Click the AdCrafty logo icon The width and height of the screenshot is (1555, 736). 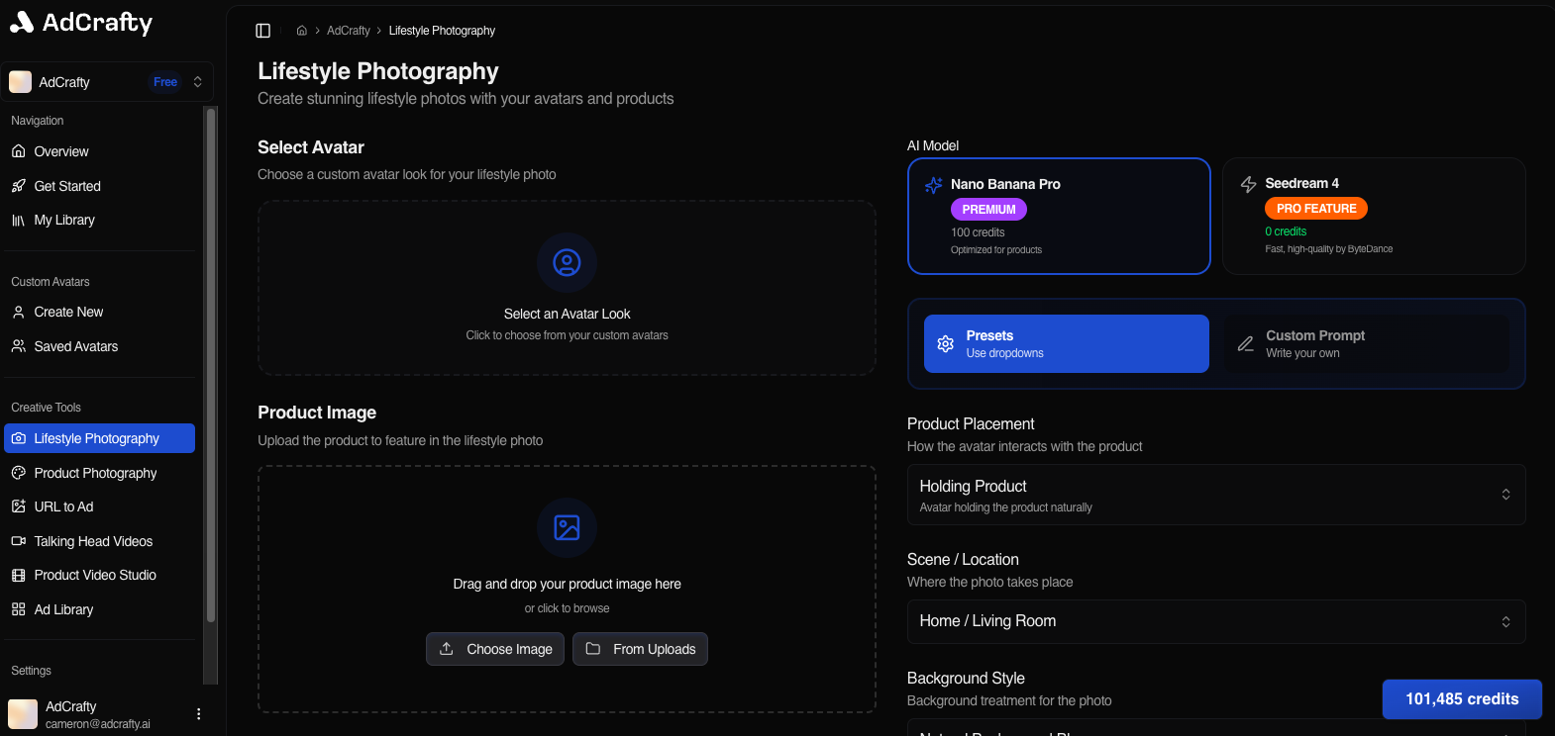point(21,22)
